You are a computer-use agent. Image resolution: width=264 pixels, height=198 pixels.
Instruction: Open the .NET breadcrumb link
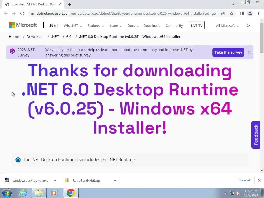55,37
